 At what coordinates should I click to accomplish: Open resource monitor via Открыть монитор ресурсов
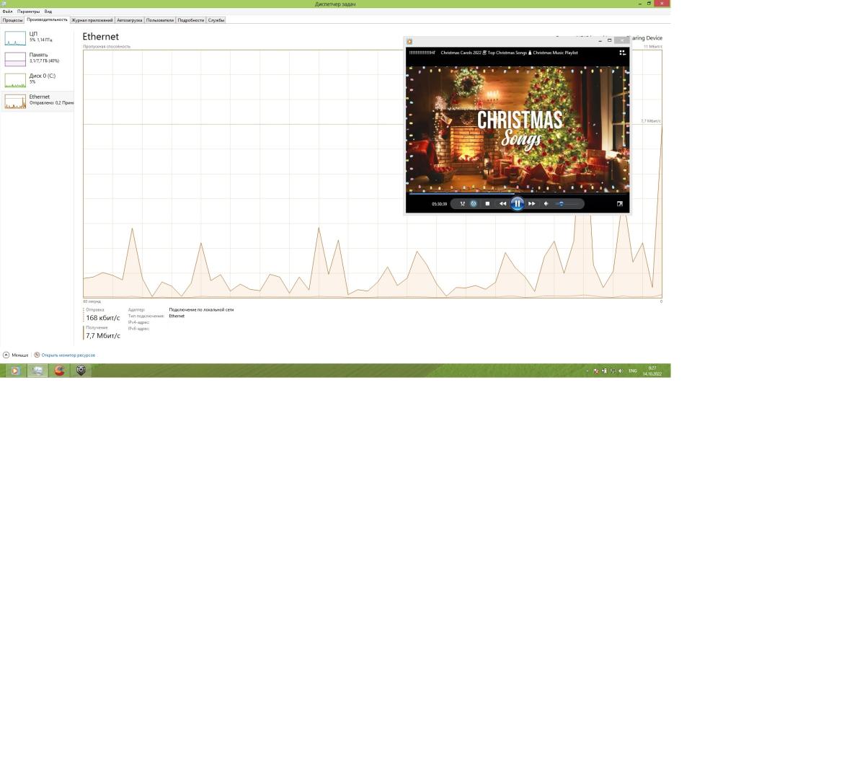64,355
